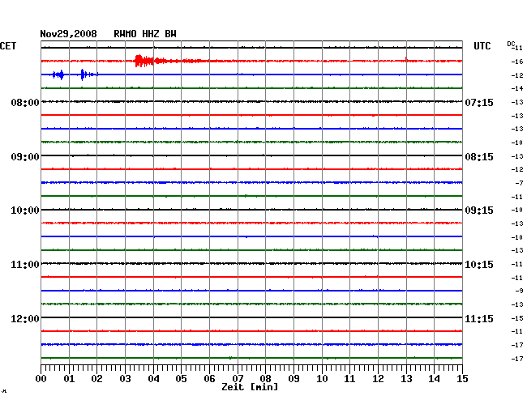The height and width of the screenshot is (400, 527).
Task: Click the 'CET' time zone label
Action: pos(8,46)
